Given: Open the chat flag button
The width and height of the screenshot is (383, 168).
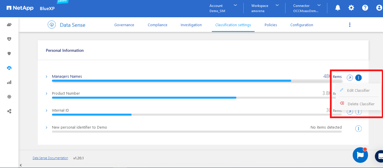Looking at the screenshot, I should point(360,155).
